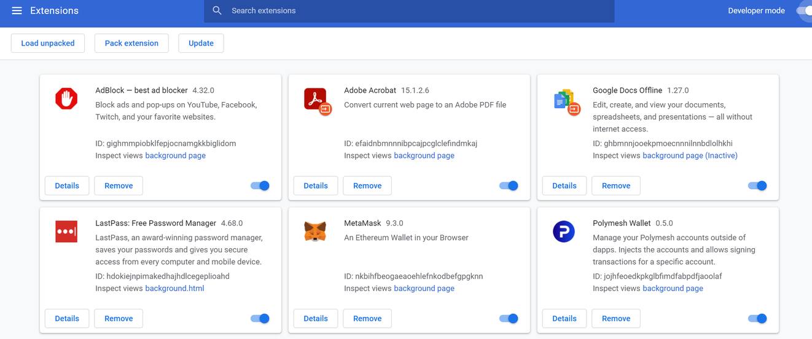
Task: Remove the AdBlock extension
Action: point(119,185)
